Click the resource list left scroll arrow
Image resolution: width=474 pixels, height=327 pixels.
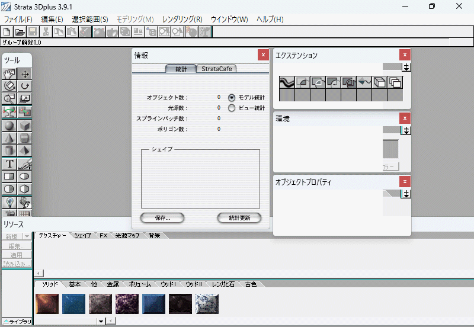pyautogui.click(x=39, y=274)
